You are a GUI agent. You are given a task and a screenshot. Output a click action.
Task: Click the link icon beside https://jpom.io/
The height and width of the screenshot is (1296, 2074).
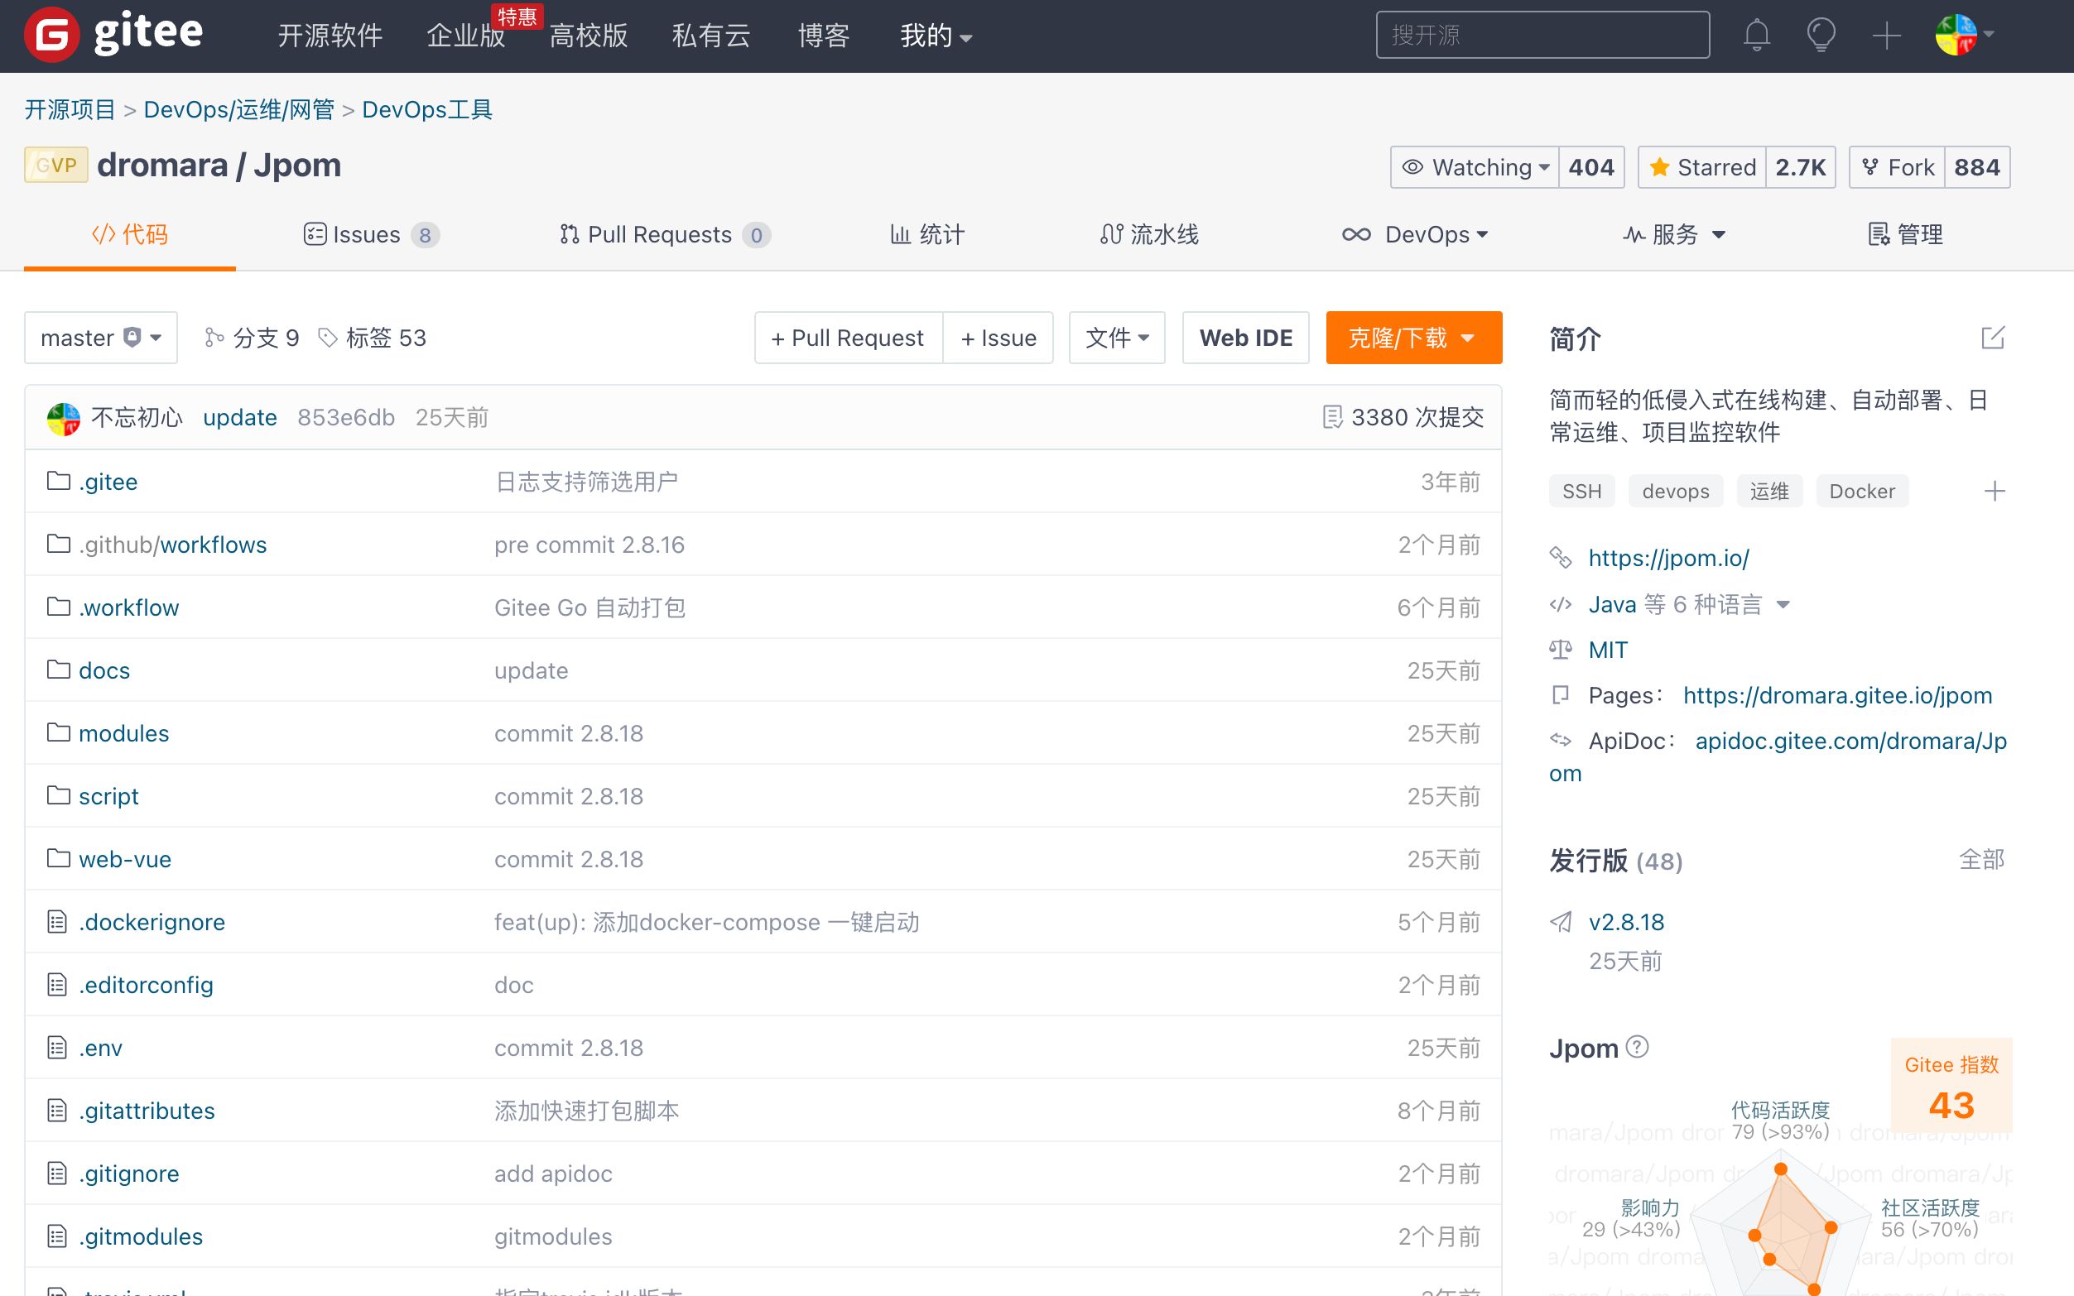pyautogui.click(x=1561, y=558)
